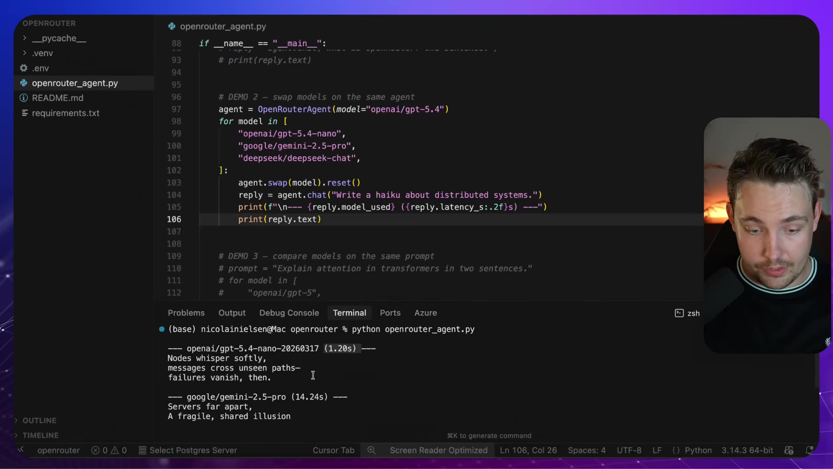
Task: Change file encoding via UTF-8
Action: click(x=629, y=450)
